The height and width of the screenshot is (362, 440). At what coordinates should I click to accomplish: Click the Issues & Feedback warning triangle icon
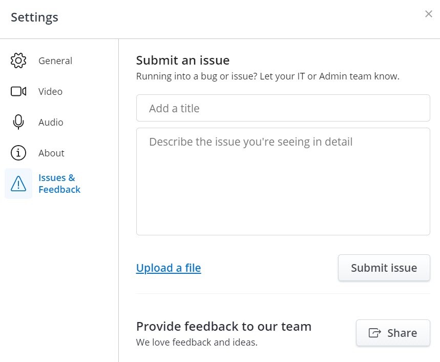18,184
